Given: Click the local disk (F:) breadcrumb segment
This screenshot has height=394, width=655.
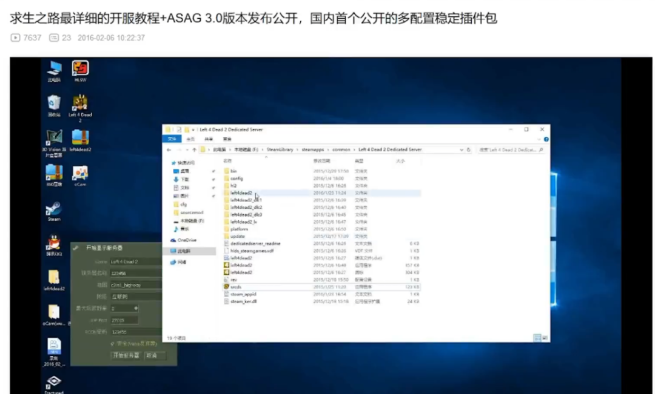Looking at the screenshot, I should click(x=246, y=149).
